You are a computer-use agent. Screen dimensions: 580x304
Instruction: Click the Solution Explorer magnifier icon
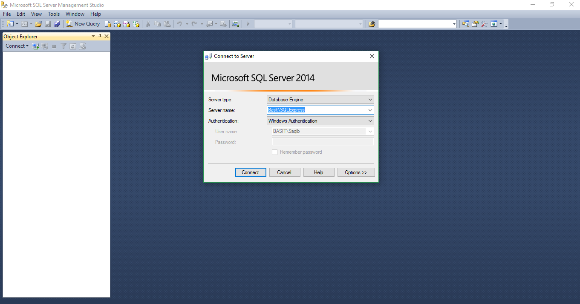(465, 24)
